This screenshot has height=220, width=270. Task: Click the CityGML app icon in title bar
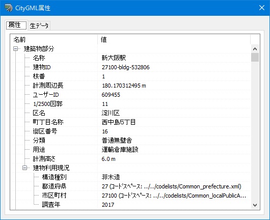(9, 8)
